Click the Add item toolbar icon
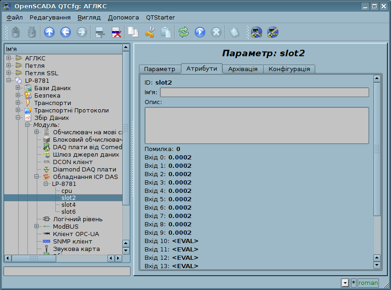This screenshot has width=391, height=290. pyautogui.click(x=99, y=33)
